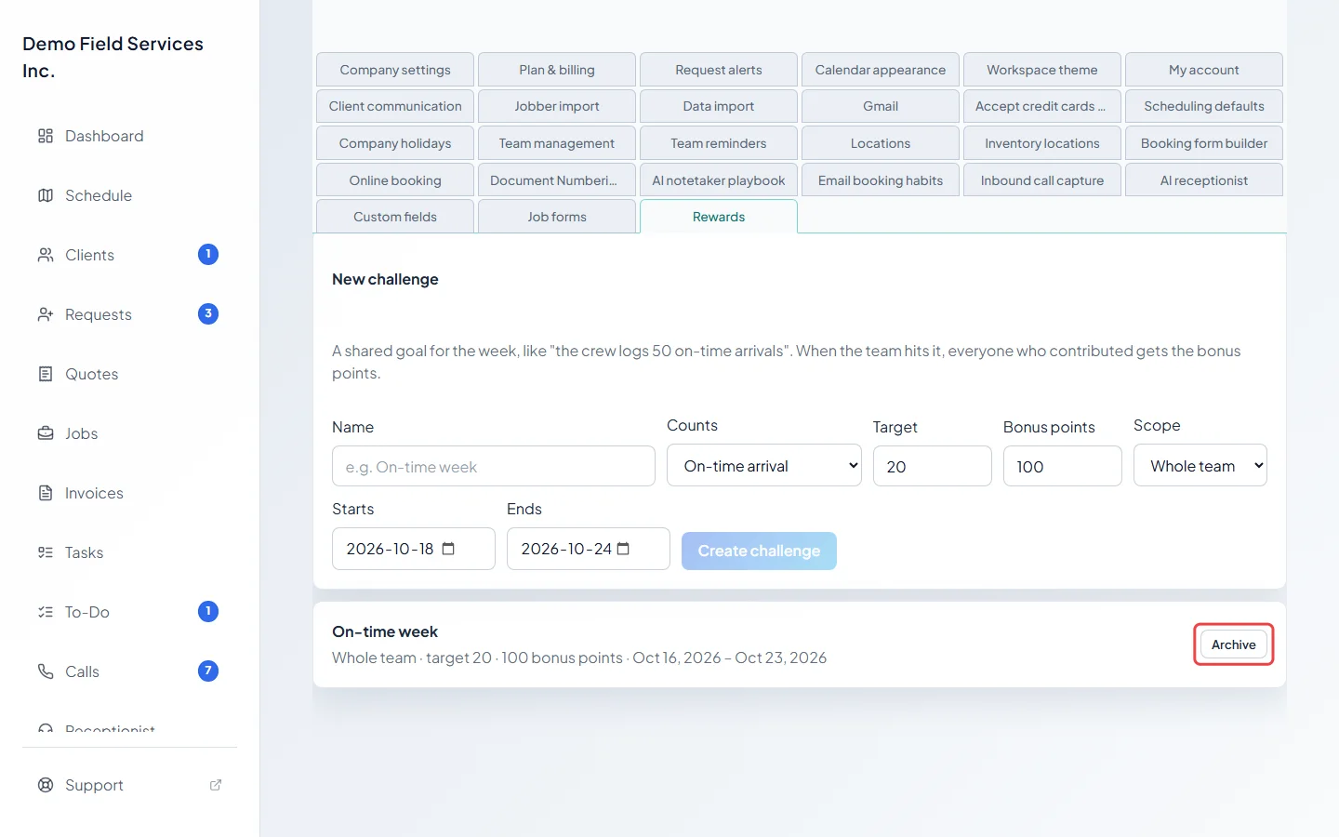Select the My account tab
Image resolution: width=1339 pixels, height=837 pixels.
pyautogui.click(x=1204, y=70)
